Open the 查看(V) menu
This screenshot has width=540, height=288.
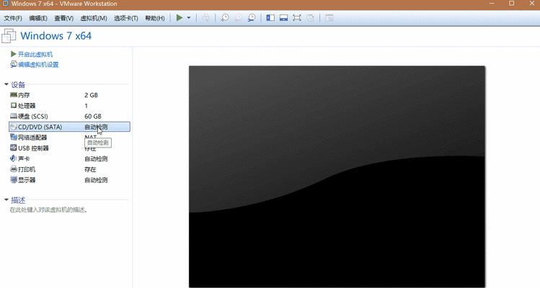[x=63, y=18]
